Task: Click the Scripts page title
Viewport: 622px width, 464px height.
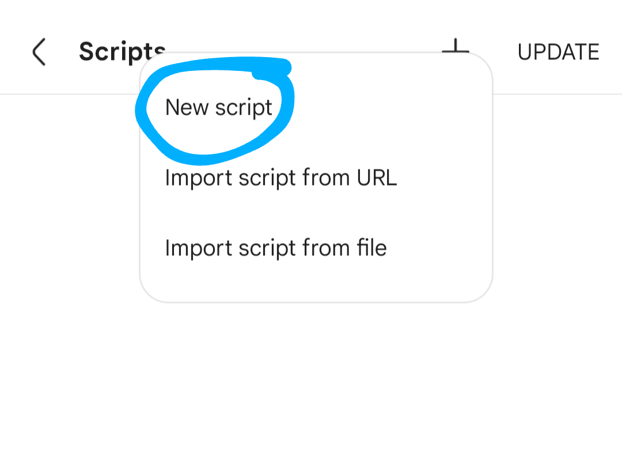Action: (x=122, y=52)
